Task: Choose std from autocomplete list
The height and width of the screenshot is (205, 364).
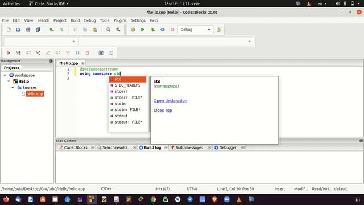Action: tap(128, 79)
